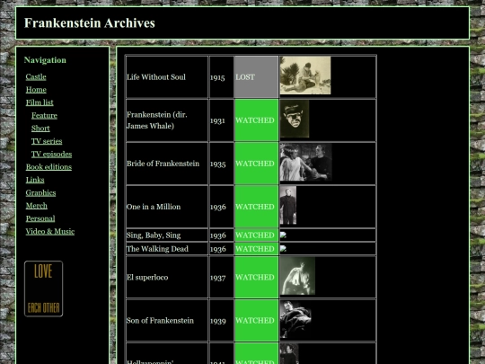Open Video & Music link
The height and width of the screenshot is (364, 485).
50,232
